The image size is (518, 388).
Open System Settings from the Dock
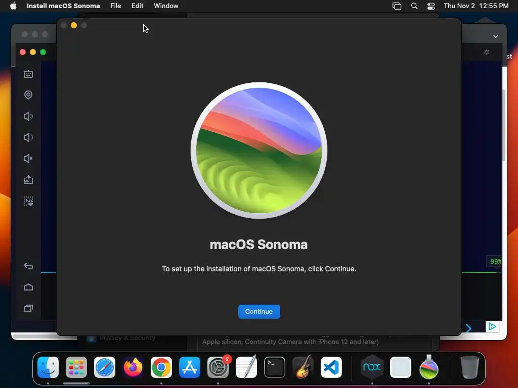pyautogui.click(x=218, y=367)
